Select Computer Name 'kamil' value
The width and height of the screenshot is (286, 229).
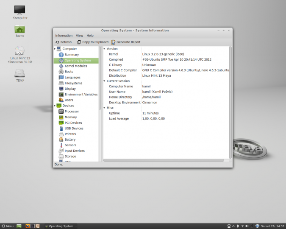point(146,87)
